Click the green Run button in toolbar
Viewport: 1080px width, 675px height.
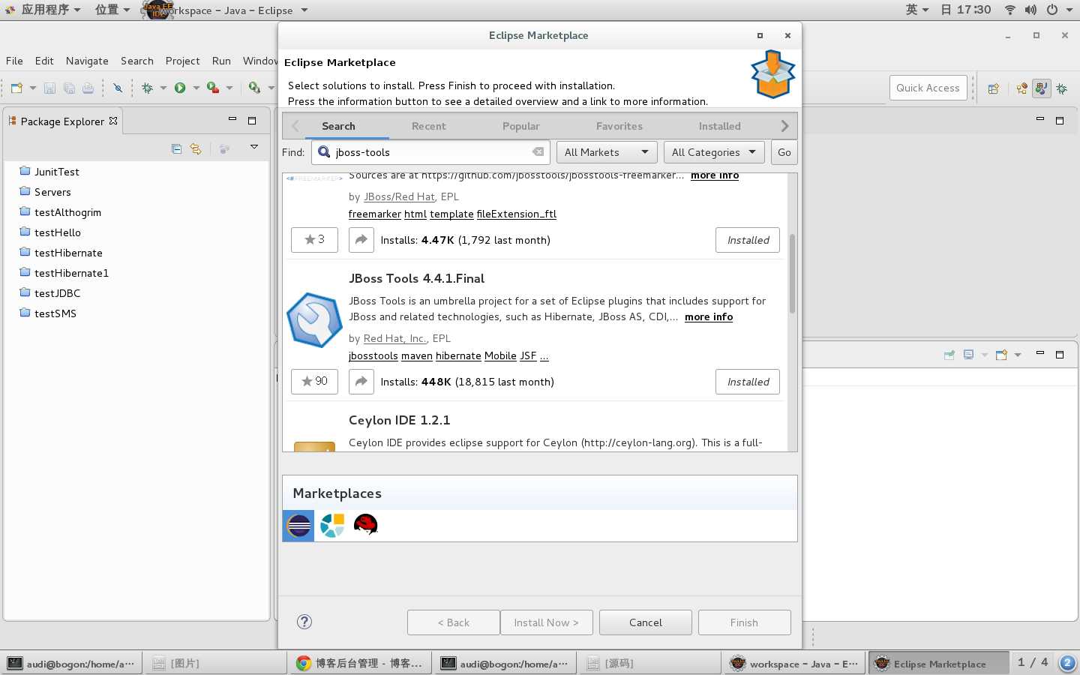point(180,88)
